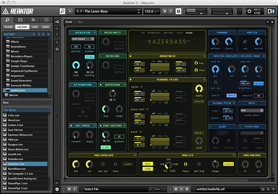The image size is (278, 194).
Task: Click the browser forward arrow button
Action: [43, 34]
